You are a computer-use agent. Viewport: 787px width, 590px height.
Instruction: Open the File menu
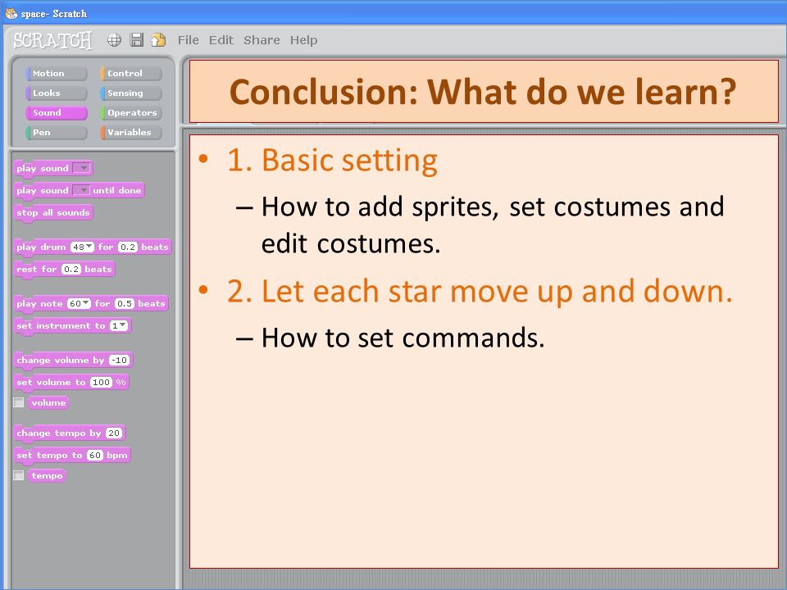pos(189,40)
